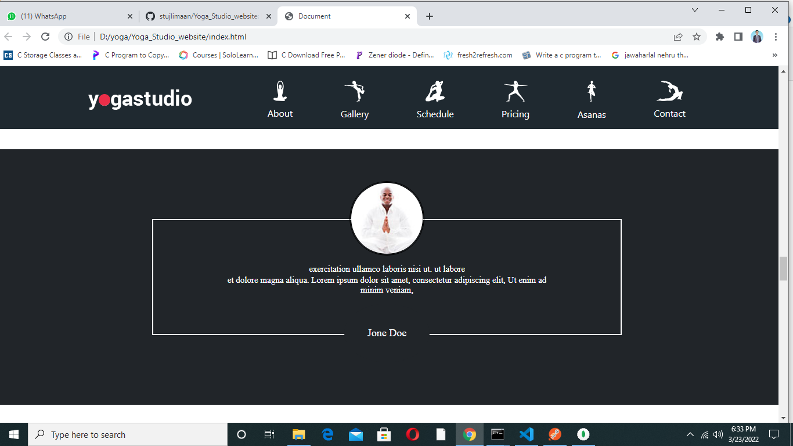793x446 pixels.
Task: Click the Pricing warrior pose icon
Action: pyautogui.click(x=516, y=92)
